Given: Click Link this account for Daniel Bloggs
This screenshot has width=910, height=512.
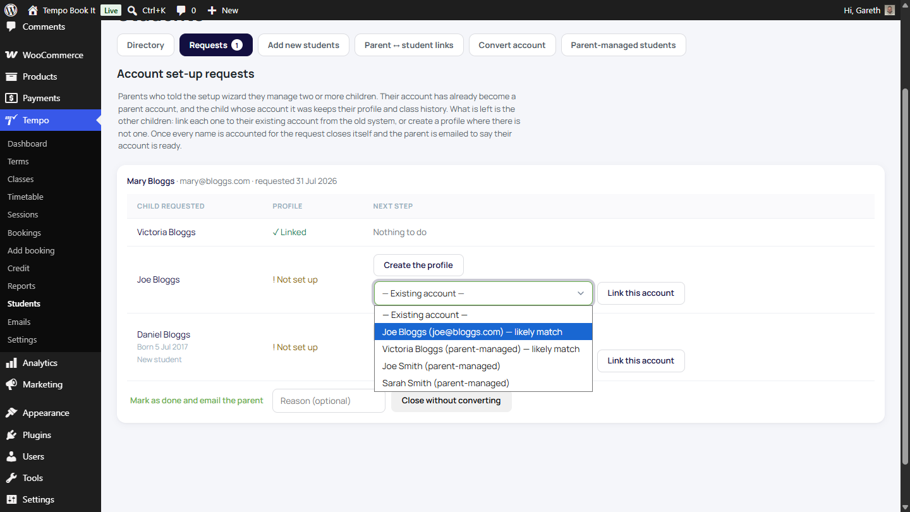Looking at the screenshot, I should (x=641, y=361).
